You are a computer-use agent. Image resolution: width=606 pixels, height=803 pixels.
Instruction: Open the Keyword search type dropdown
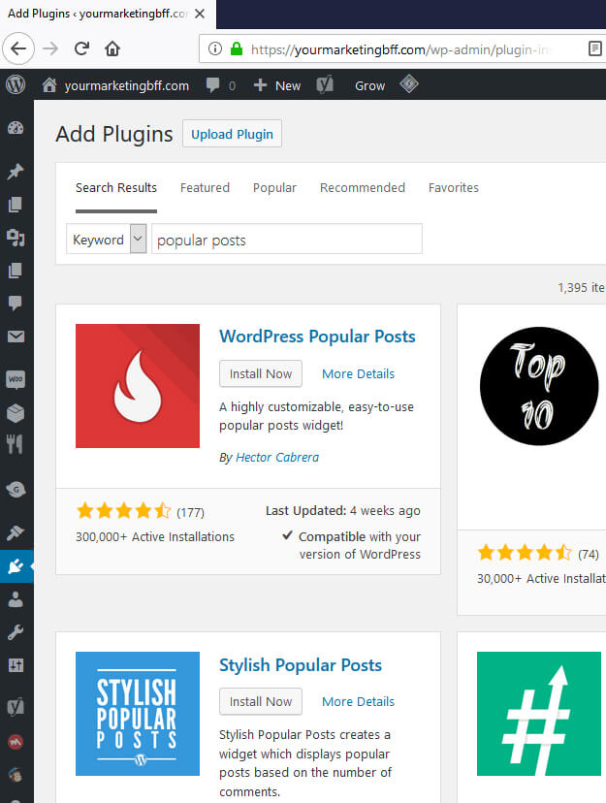[107, 239]
